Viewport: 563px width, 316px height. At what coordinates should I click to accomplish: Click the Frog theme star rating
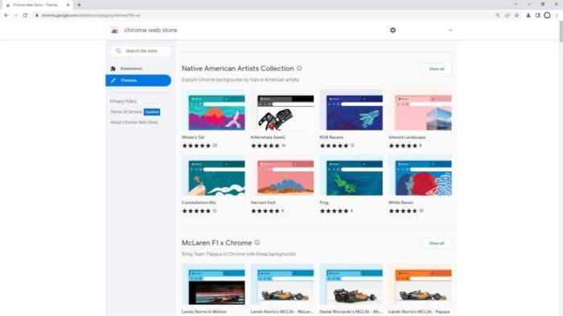point(334,211)
